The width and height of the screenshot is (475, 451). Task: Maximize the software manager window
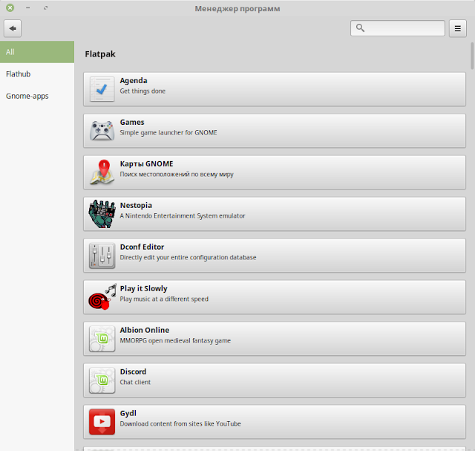[x=45, y=8]
